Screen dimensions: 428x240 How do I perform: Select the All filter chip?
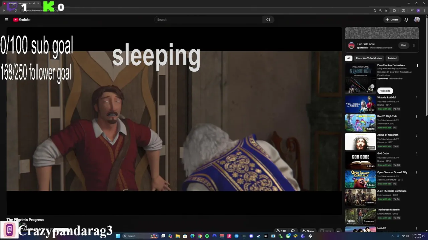pos(348,58)
